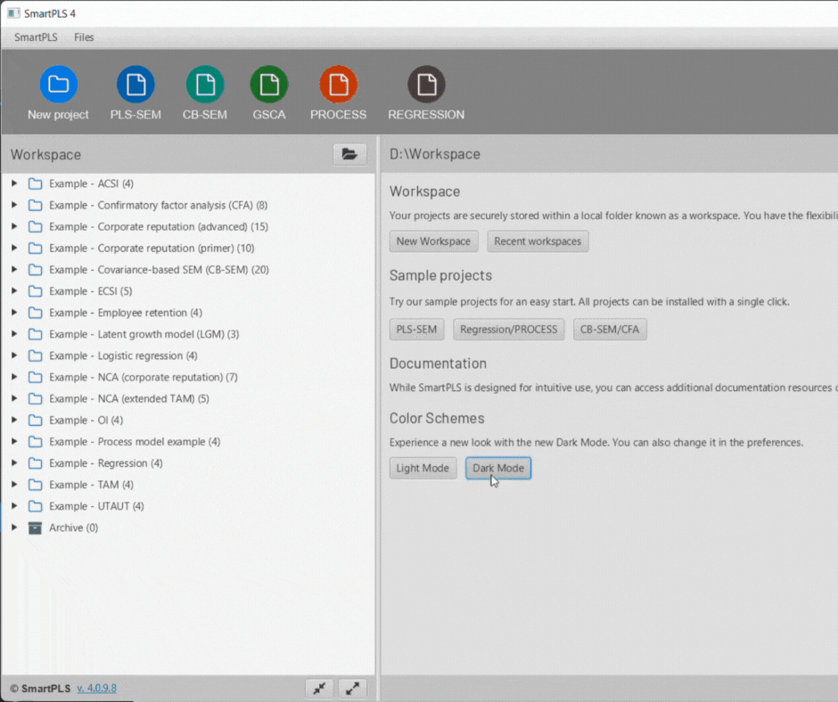The width and height of the screenshot is (838, 702).
Task: Expand Confirmatory factor analysis (CFA) project
Action: pyautogui.click(x=14, y=205)
